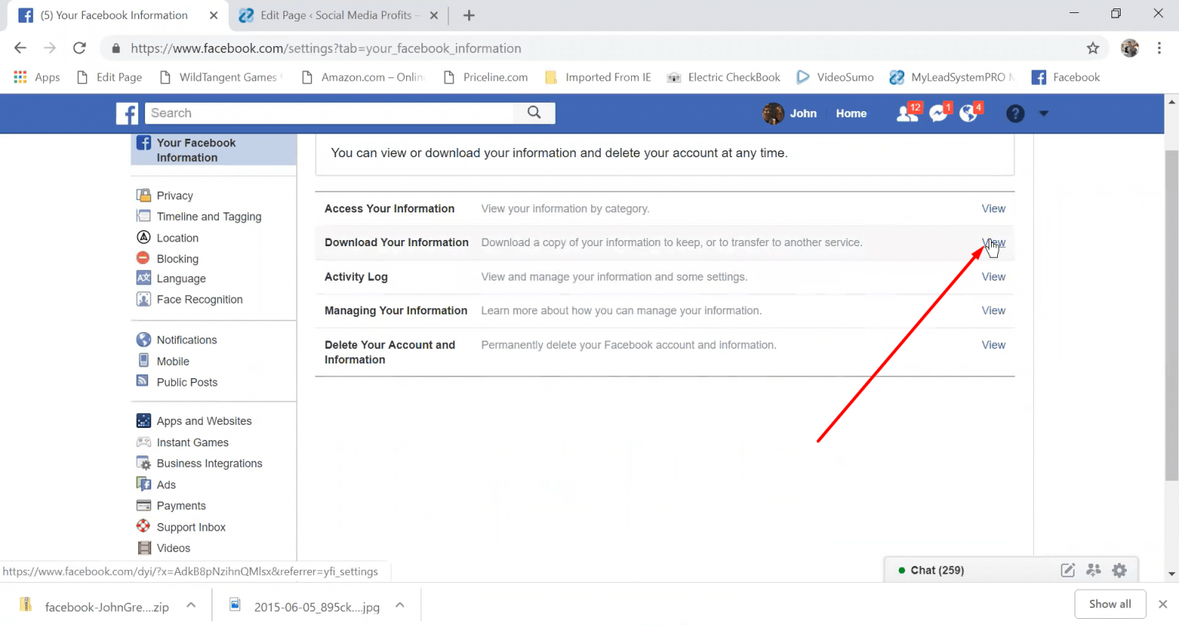The width and height of the screenshot is (1179, 625).
Task: Click the Home link in header
Action: pos(851,113)
